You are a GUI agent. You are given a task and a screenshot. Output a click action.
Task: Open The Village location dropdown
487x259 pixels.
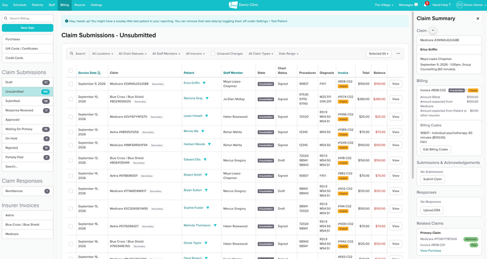(384, 5)
